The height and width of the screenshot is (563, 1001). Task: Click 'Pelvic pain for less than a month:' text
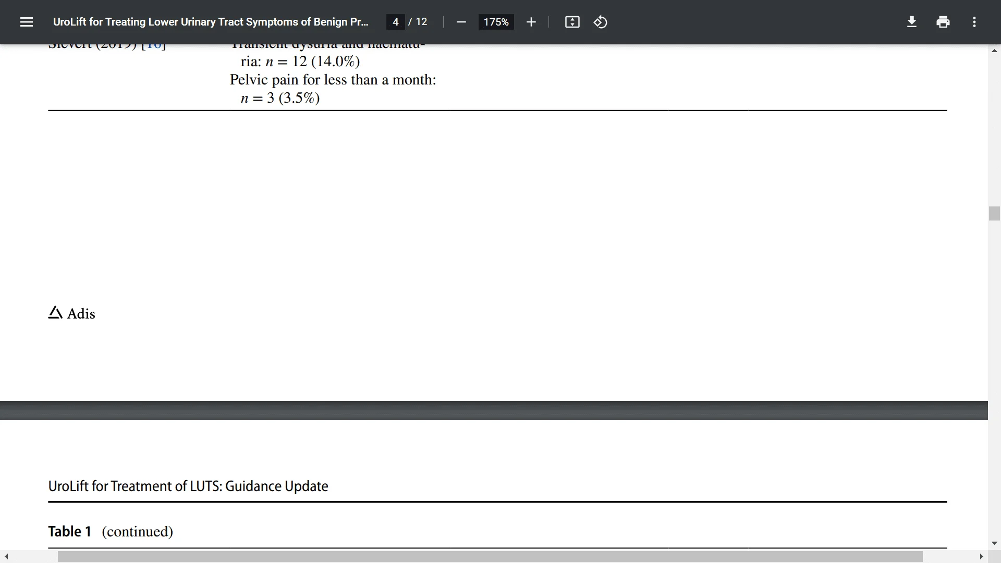tap(333, 80)
